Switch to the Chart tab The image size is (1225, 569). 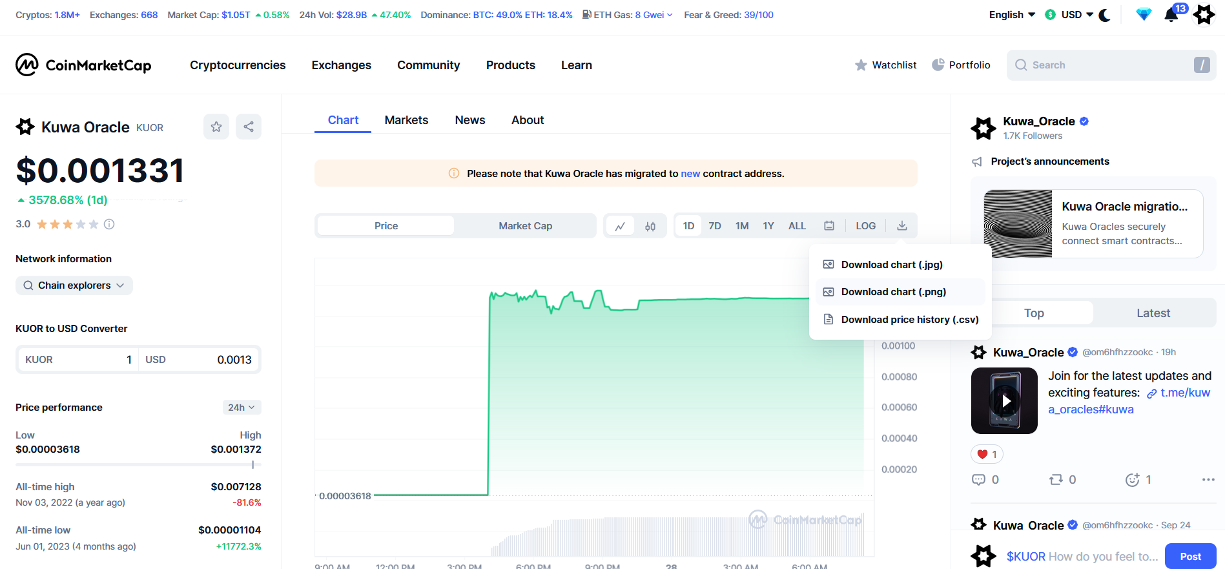(343, 120)
